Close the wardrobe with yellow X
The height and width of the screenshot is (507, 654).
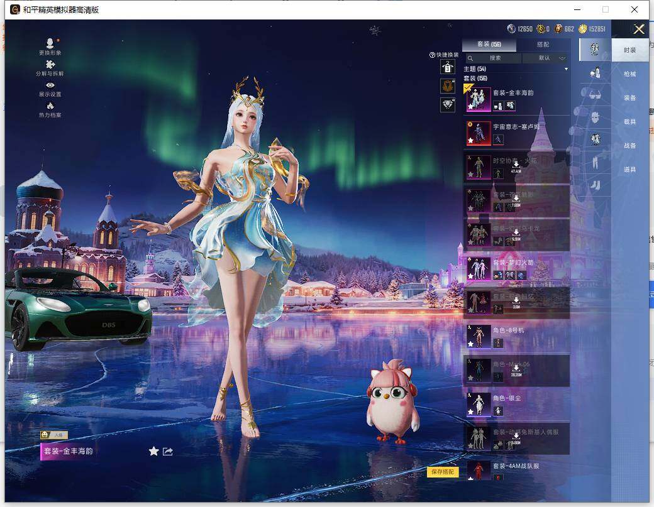tap(638, 29)
